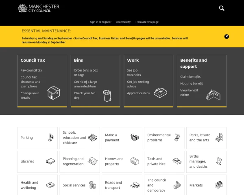This screenshot has height=195, width=244.
Task: Open Get job seeking advice
Action: 138,84
